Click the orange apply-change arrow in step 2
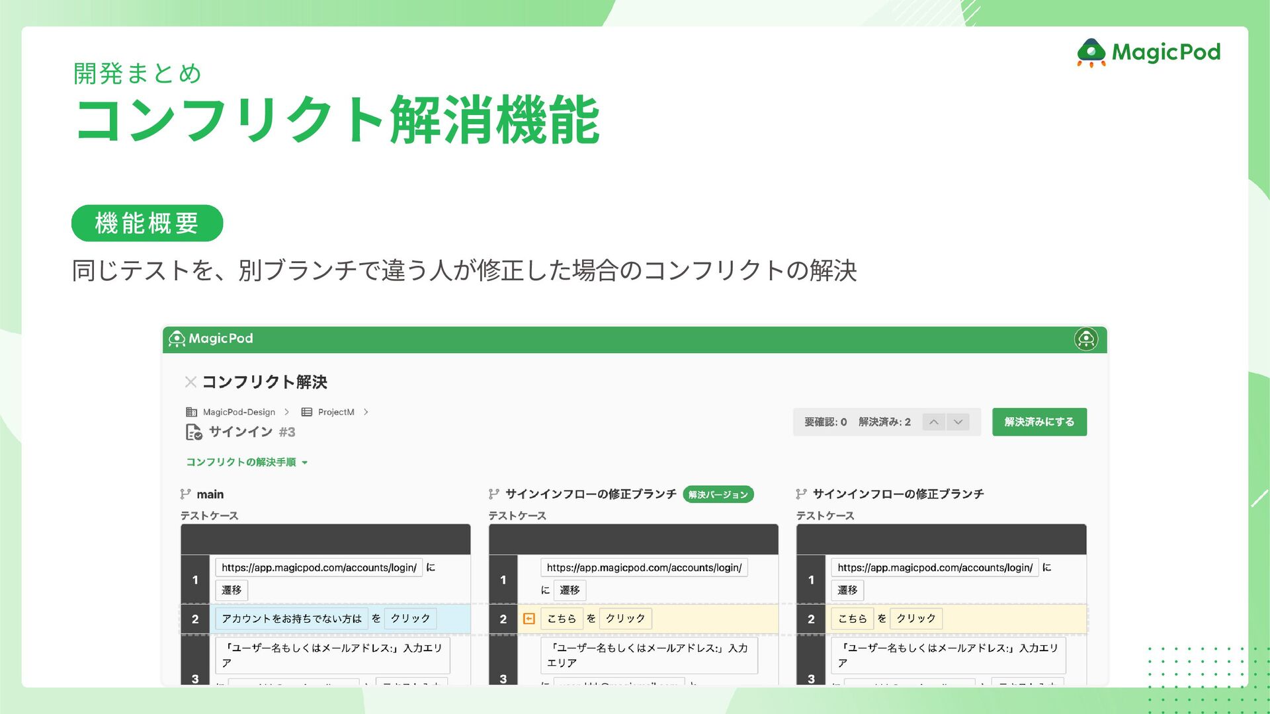The height and width of the screenshot is (714, 1270). (x=529, y=619)
